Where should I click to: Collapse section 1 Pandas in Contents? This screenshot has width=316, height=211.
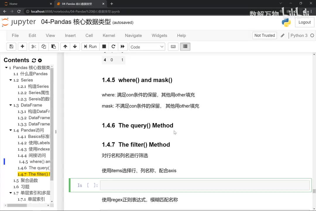pyautogui.click(x=6, y=67)
